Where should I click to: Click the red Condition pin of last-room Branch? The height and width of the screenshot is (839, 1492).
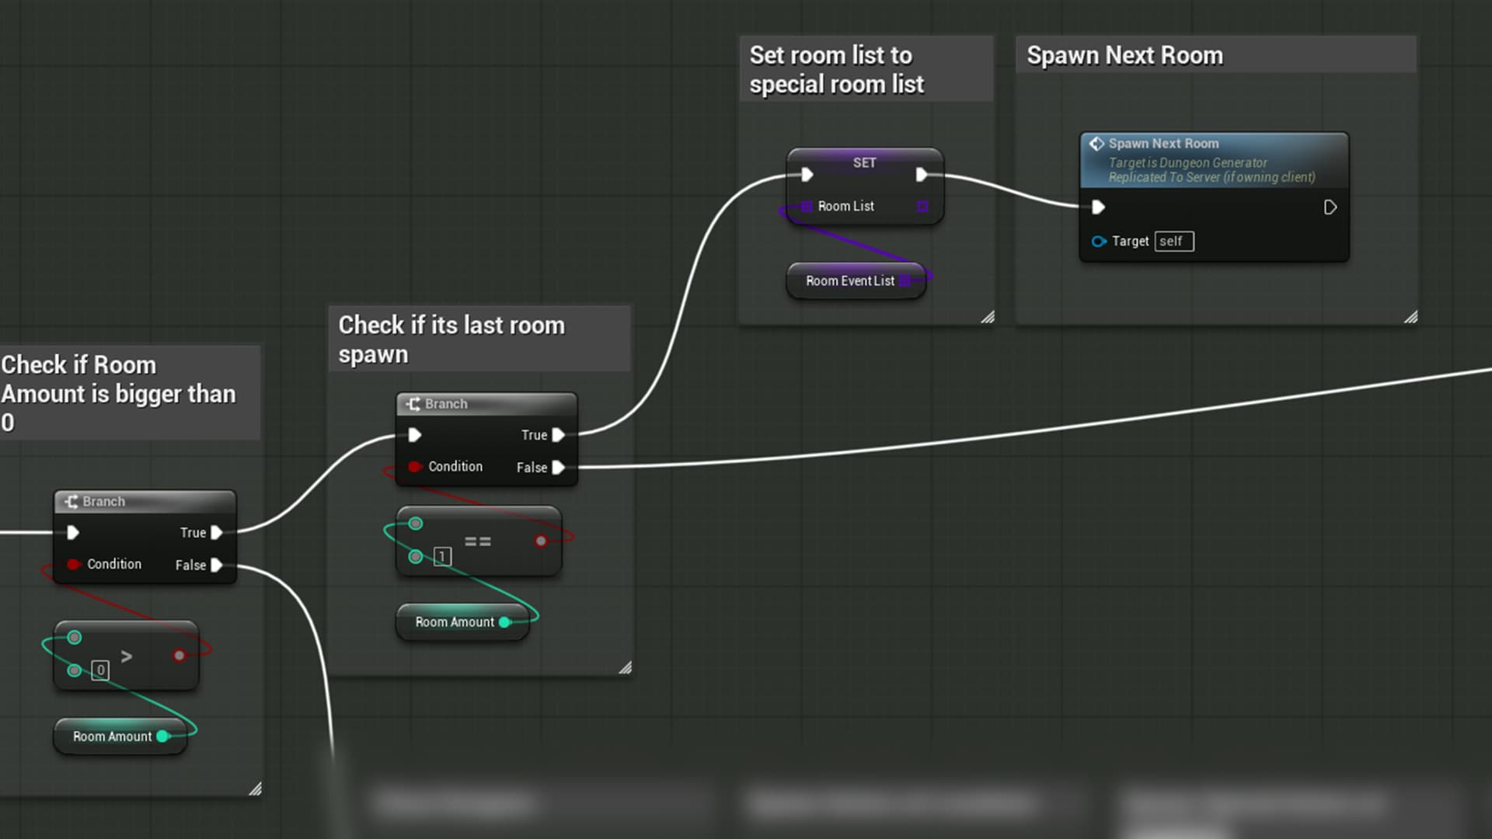(x=415, y=467)
